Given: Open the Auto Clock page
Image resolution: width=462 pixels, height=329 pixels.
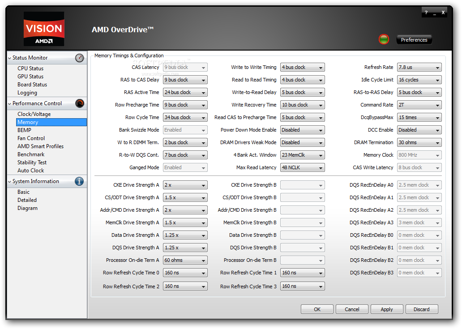Looking at the screenshot, I should point(30,171).
